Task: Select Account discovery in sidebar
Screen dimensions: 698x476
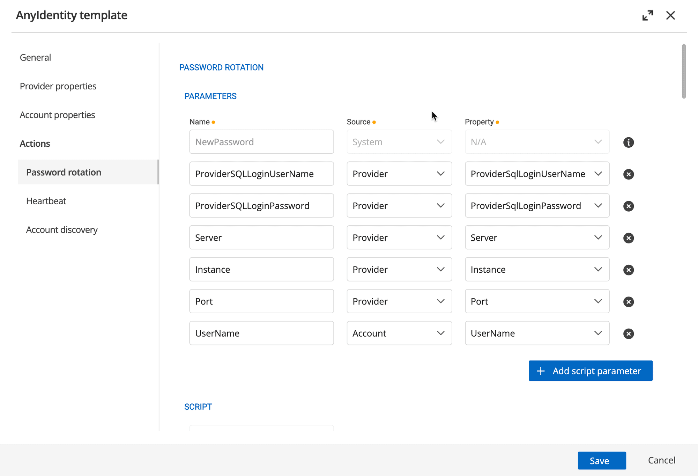Action: pos(62,230)
